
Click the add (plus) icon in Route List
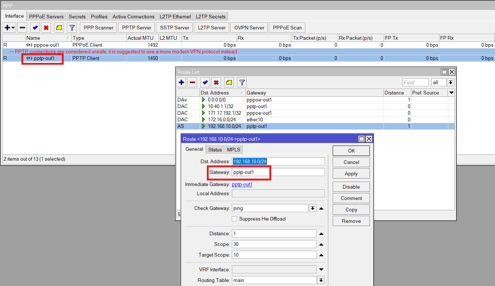181,82
